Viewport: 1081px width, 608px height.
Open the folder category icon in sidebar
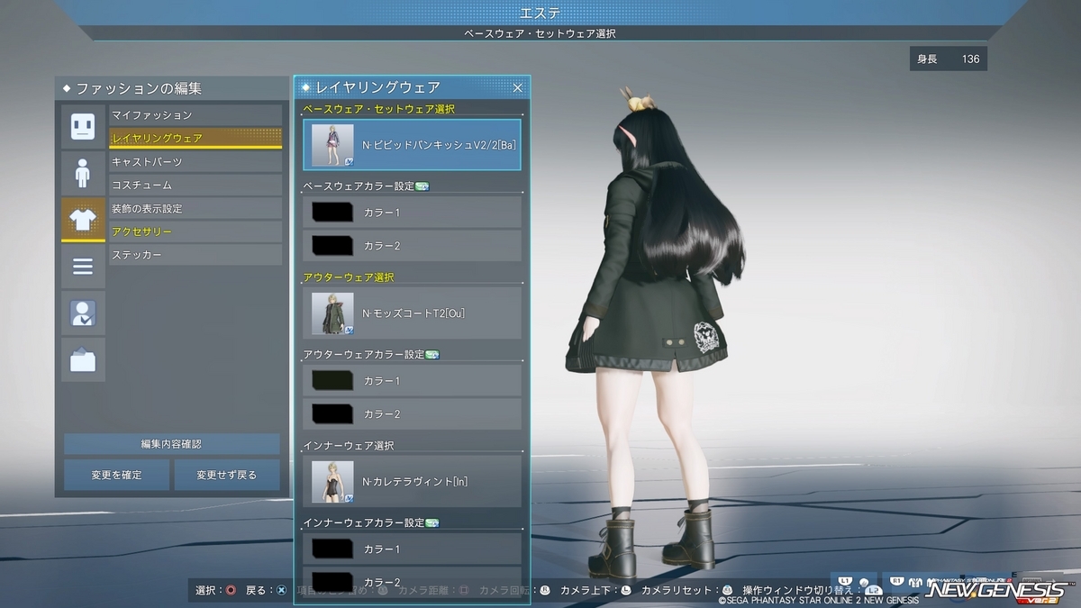(83, 360)
